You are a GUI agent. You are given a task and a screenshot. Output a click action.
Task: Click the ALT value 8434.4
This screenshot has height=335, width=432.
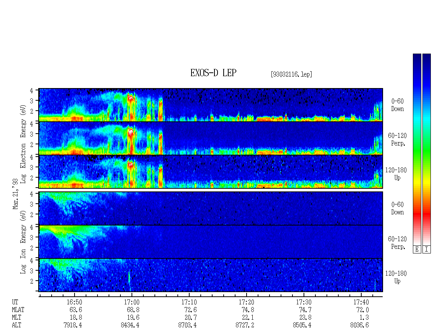coord(130,325)
